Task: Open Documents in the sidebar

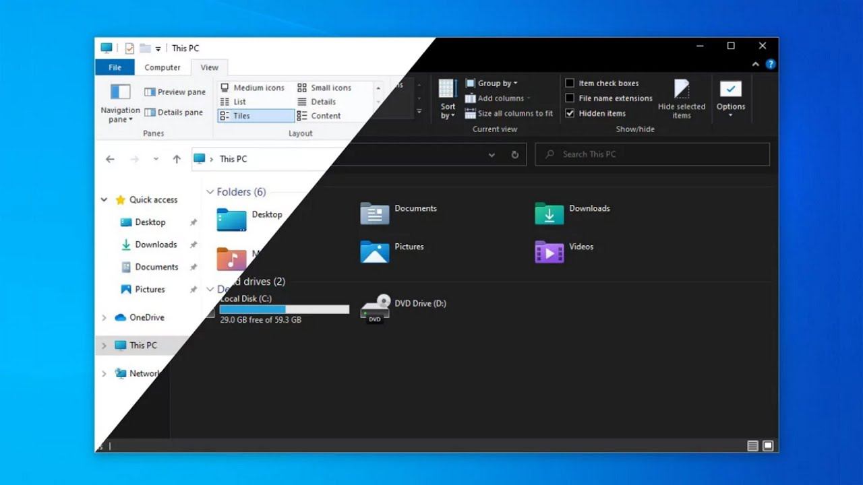Action: (156, 267)
